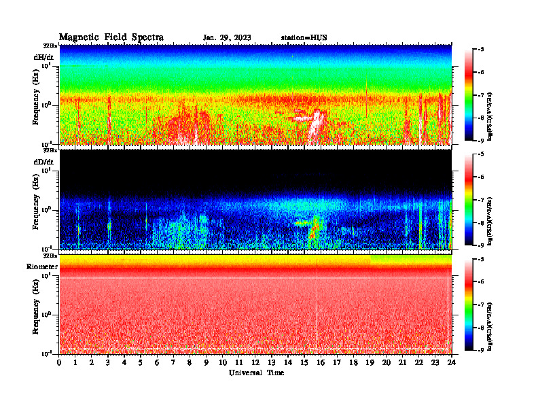Click the "station=HUS" label
The image size is (538, 416).
pos(304,38)
